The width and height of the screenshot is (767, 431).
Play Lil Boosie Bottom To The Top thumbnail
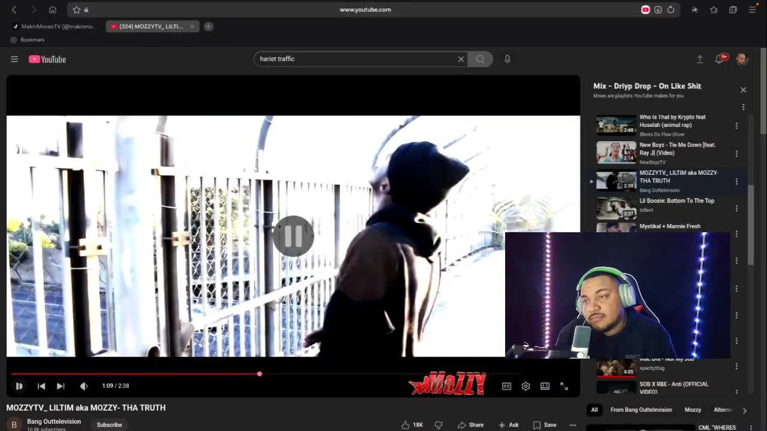click(616, 208)
